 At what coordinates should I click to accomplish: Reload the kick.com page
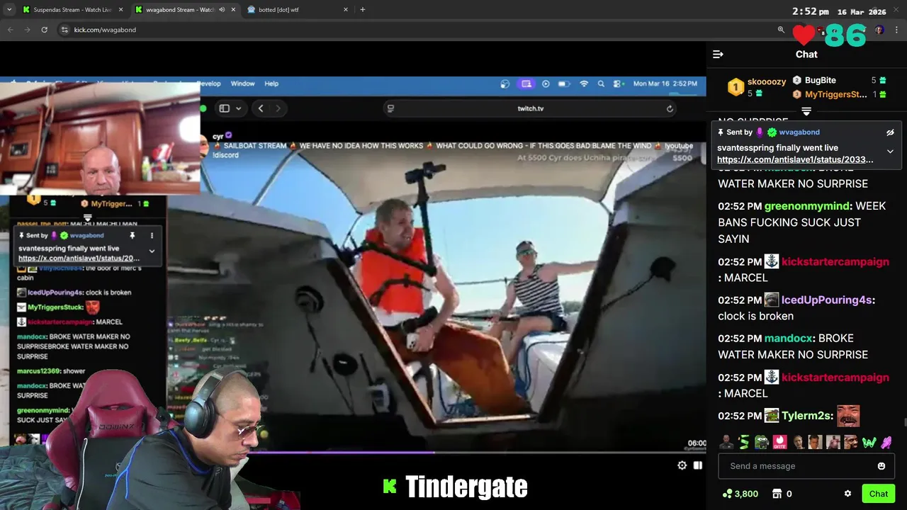pos(44,30)
